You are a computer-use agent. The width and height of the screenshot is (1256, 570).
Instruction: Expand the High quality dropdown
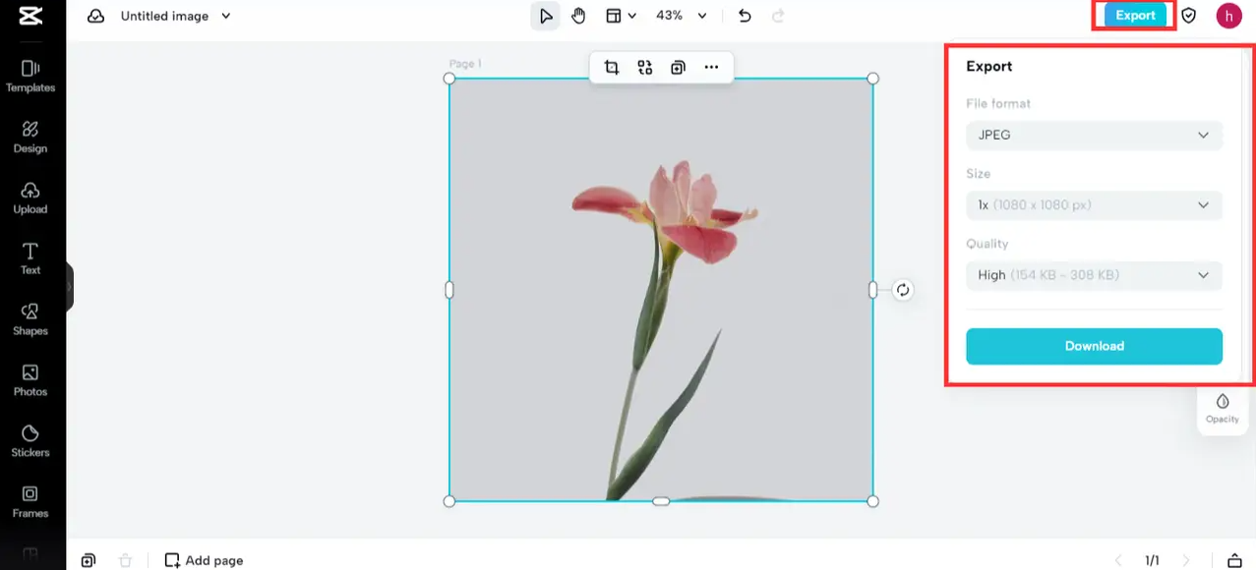click(1094, 275)
